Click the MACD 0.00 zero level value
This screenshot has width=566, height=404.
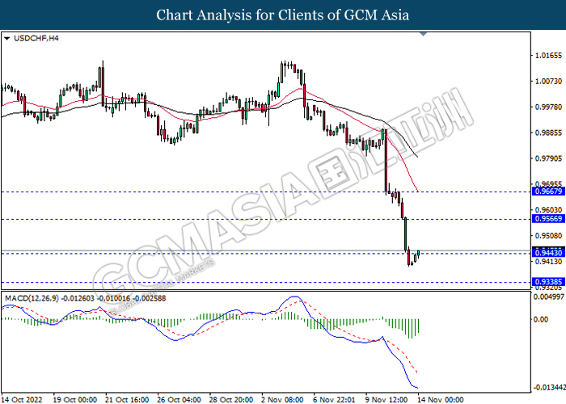click(x=541, y=320)
